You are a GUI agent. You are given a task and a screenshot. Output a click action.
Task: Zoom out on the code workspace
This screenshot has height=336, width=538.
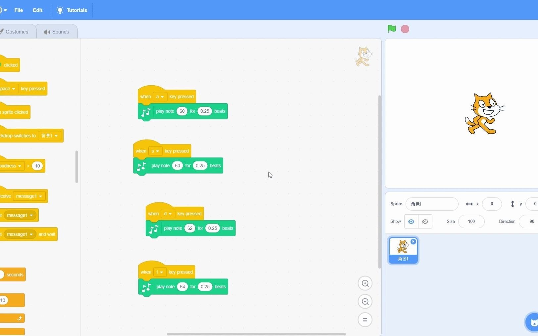pyautogui.click(x=365, y=301)
